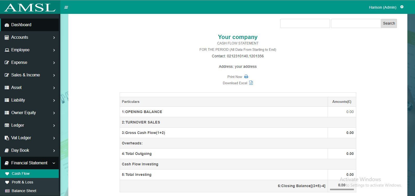This screenshot has height=196, width=415.
Task: Click the Asset list icon
Action: [7, 88]
